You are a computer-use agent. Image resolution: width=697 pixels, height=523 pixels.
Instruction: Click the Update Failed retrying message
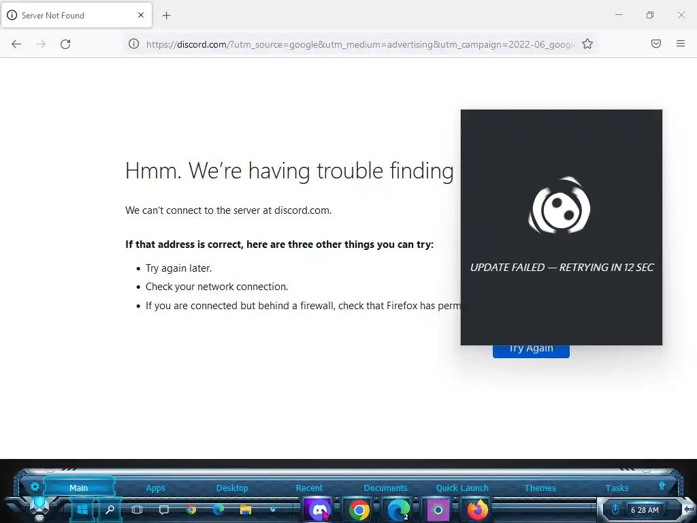pos(562,267)
